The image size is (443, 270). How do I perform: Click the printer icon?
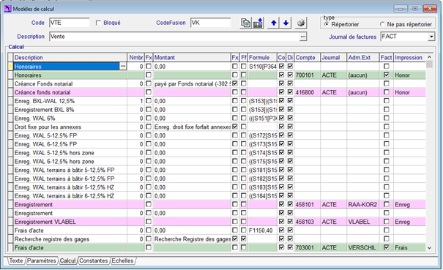(x=301, y=23)
